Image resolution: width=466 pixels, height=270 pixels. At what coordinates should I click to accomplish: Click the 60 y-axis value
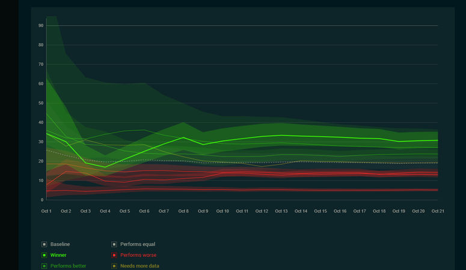41,83
